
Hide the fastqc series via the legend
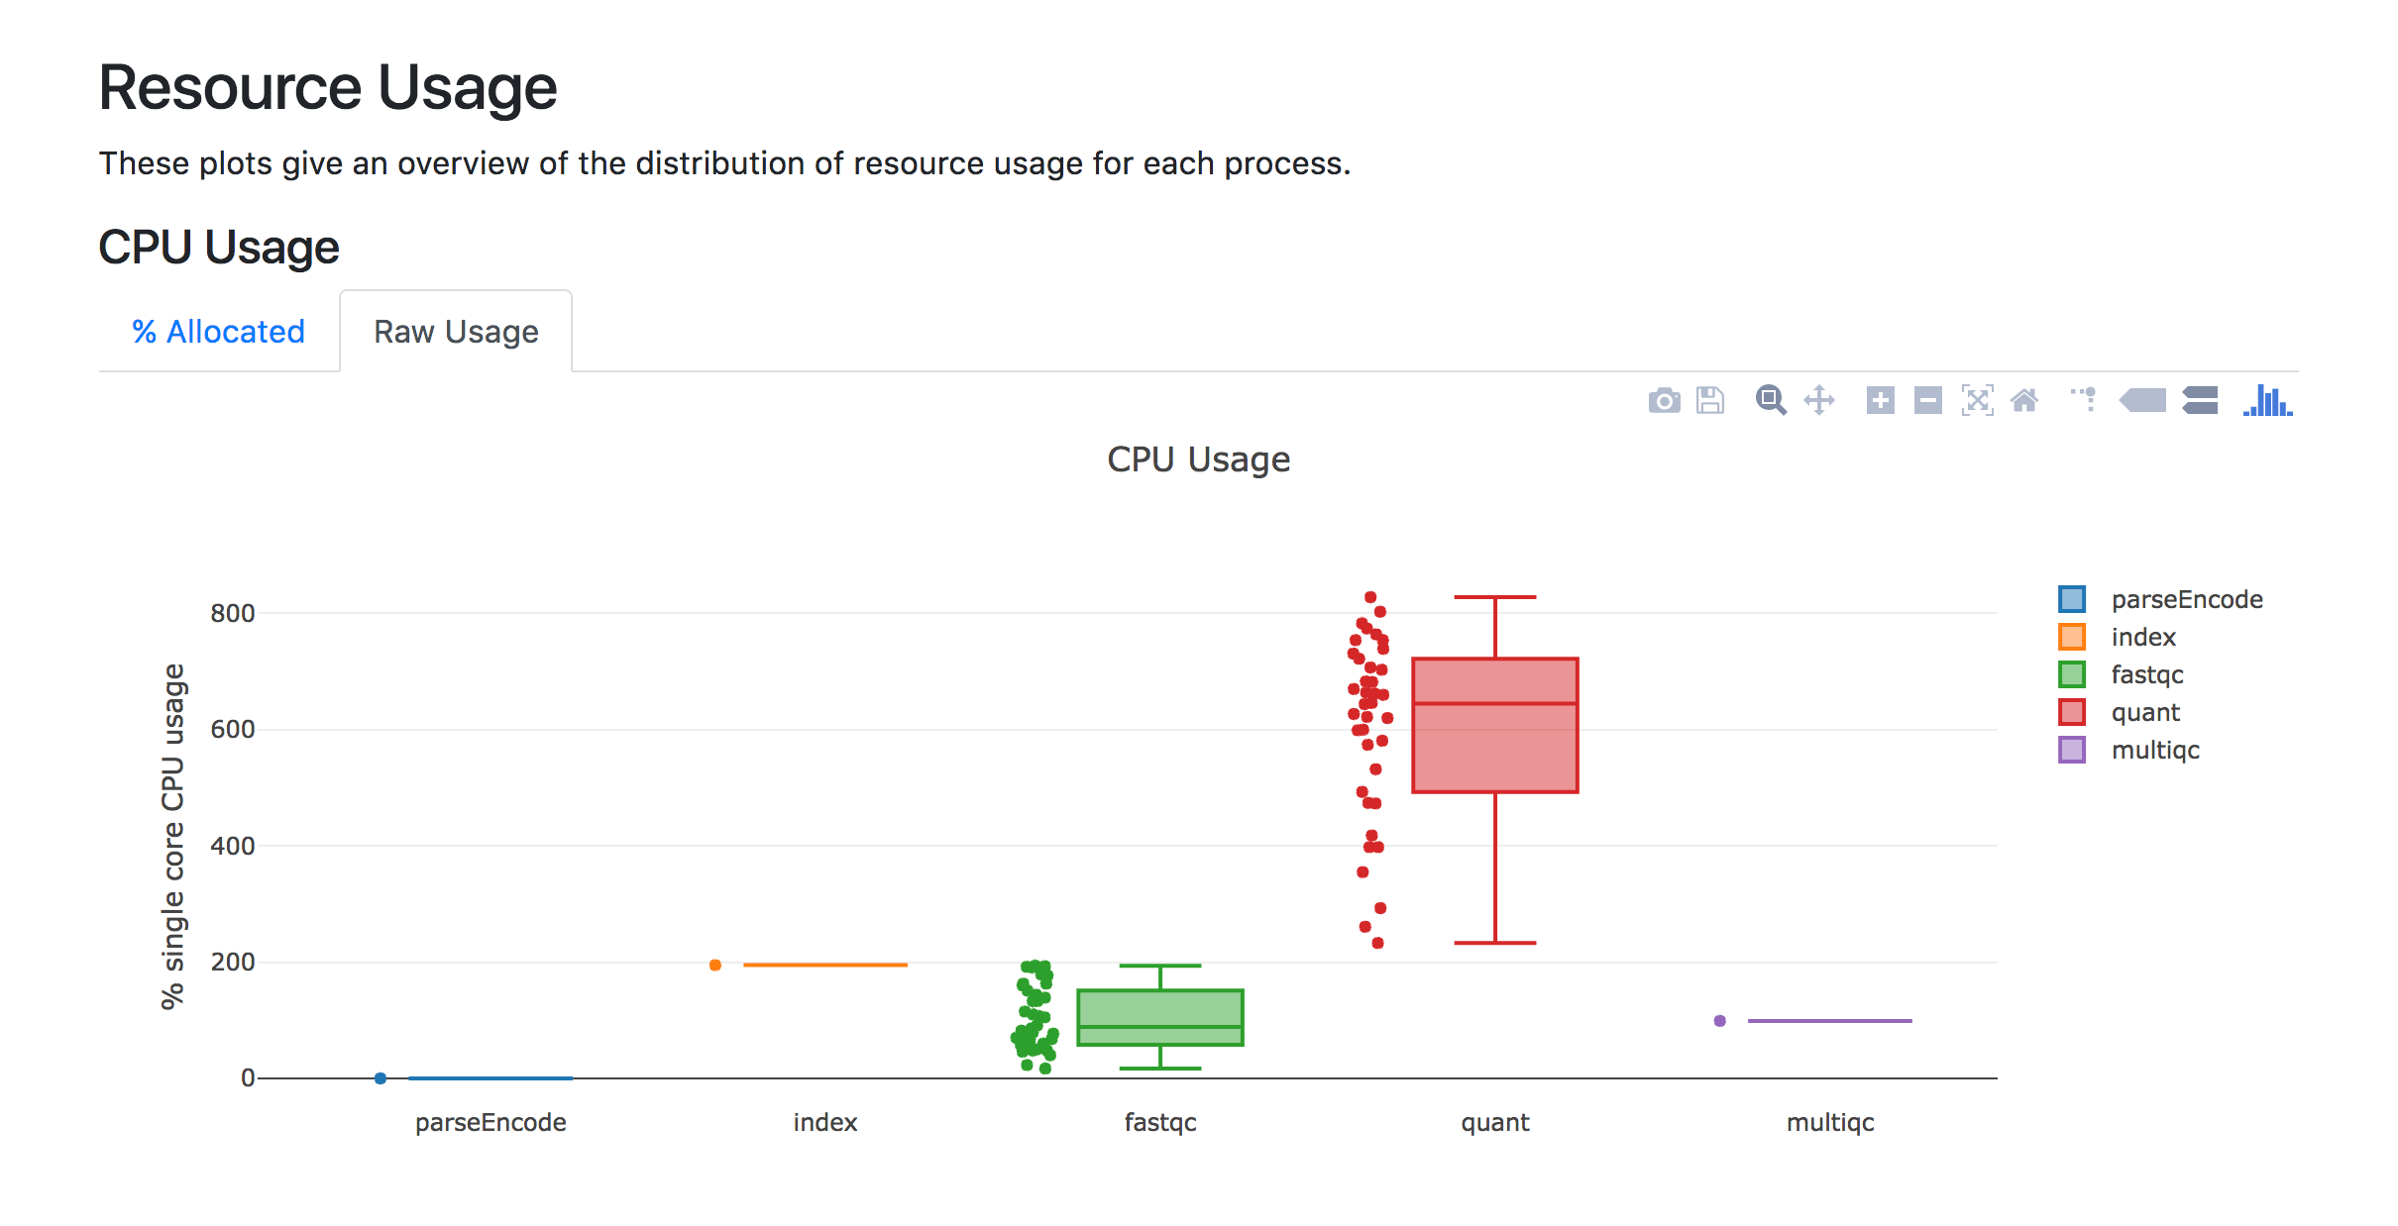2146,674
